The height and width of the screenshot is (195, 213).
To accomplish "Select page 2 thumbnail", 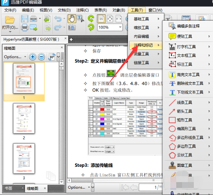I will click(x=24, y=118).
